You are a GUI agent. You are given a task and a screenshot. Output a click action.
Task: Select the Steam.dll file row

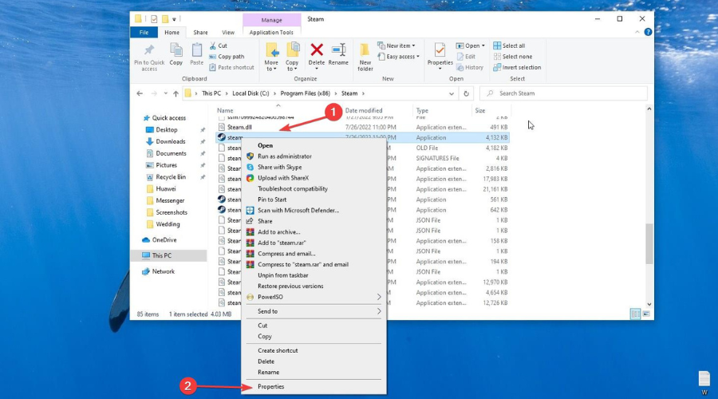pos(361,128)
